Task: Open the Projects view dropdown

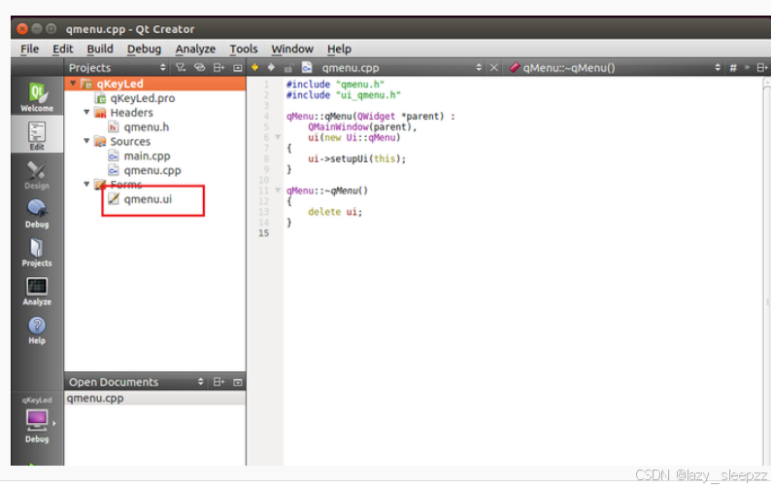Action: coord(163,67)
